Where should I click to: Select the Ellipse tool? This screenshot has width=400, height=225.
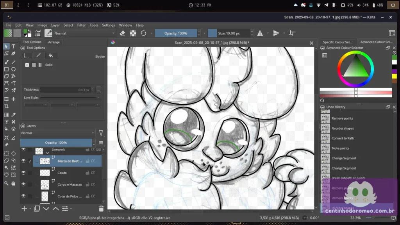click(x=14, y=69)
